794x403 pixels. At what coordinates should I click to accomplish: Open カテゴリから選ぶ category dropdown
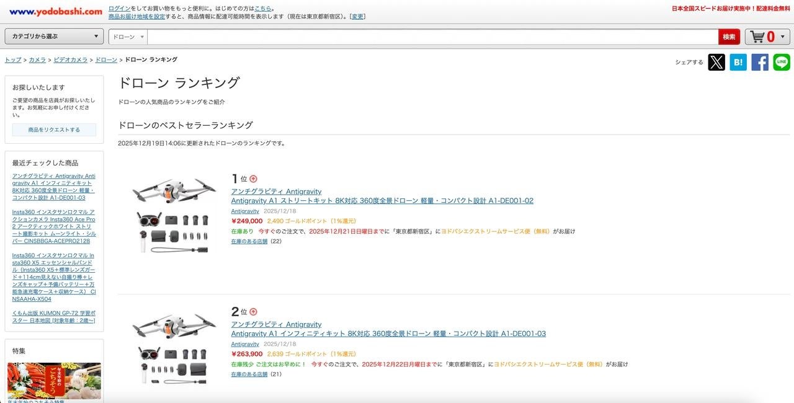pyautogui.click(x=54, y=37)
